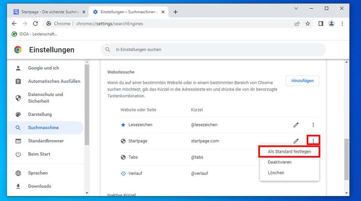Choose Löschen from the context menu

[289, 173]
